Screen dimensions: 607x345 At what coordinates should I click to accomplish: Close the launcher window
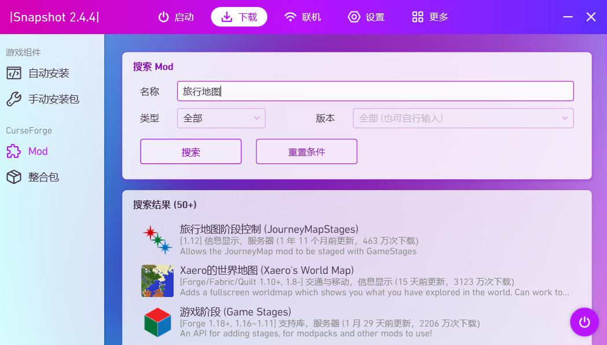591,17
